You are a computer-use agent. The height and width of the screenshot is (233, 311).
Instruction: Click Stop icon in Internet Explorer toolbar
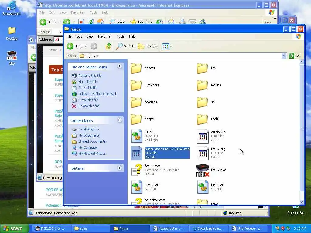(x=81, y=22)
